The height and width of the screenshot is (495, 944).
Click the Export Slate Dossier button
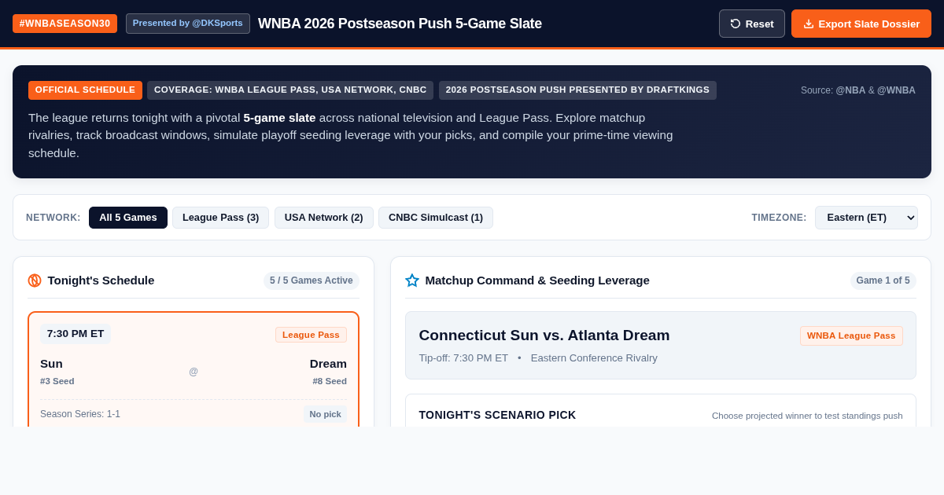click(x=861, y=24)
